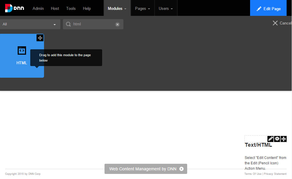Expand the Users dropdown menu
Screen dimensions: 292x179
(x=166, y=9)
